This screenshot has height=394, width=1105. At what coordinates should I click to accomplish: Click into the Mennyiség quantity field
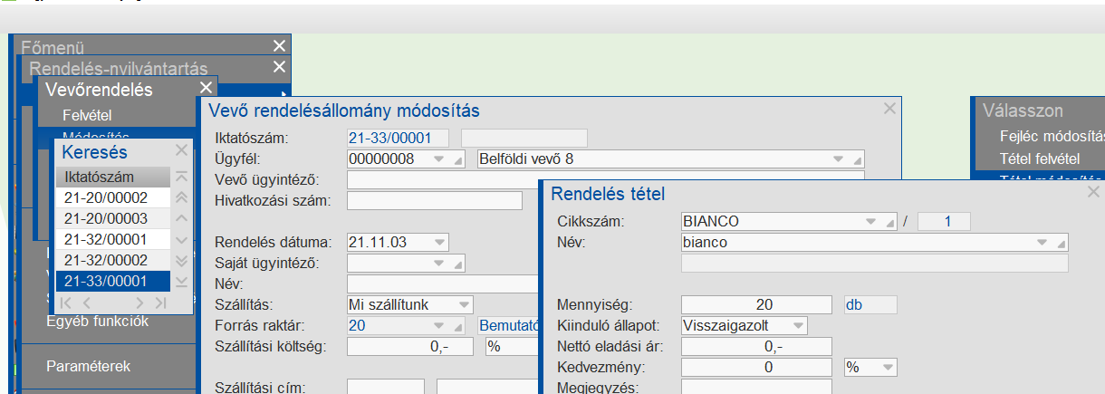click(756, 304)
